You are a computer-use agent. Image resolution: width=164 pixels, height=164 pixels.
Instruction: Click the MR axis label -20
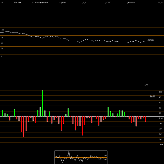(x=160, y=124)
